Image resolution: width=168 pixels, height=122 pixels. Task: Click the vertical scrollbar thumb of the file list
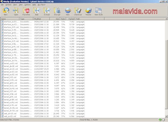pyautogui.click(x=166, y=75)
